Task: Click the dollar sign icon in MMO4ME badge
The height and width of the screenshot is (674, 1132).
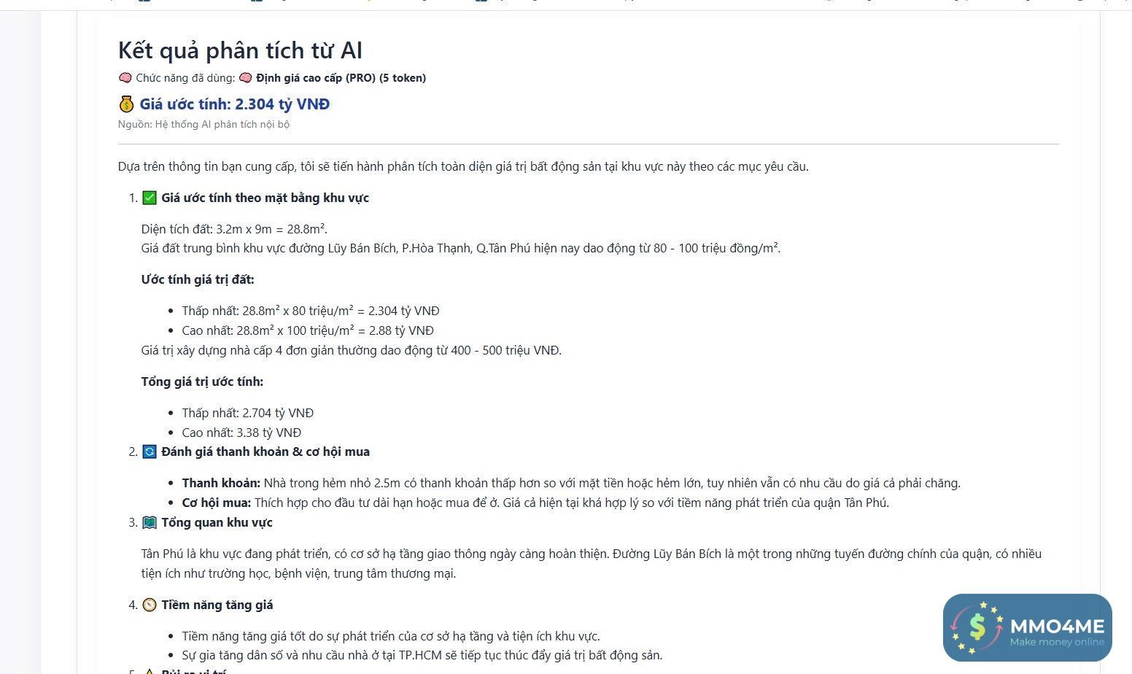Action: click(978, 627)
